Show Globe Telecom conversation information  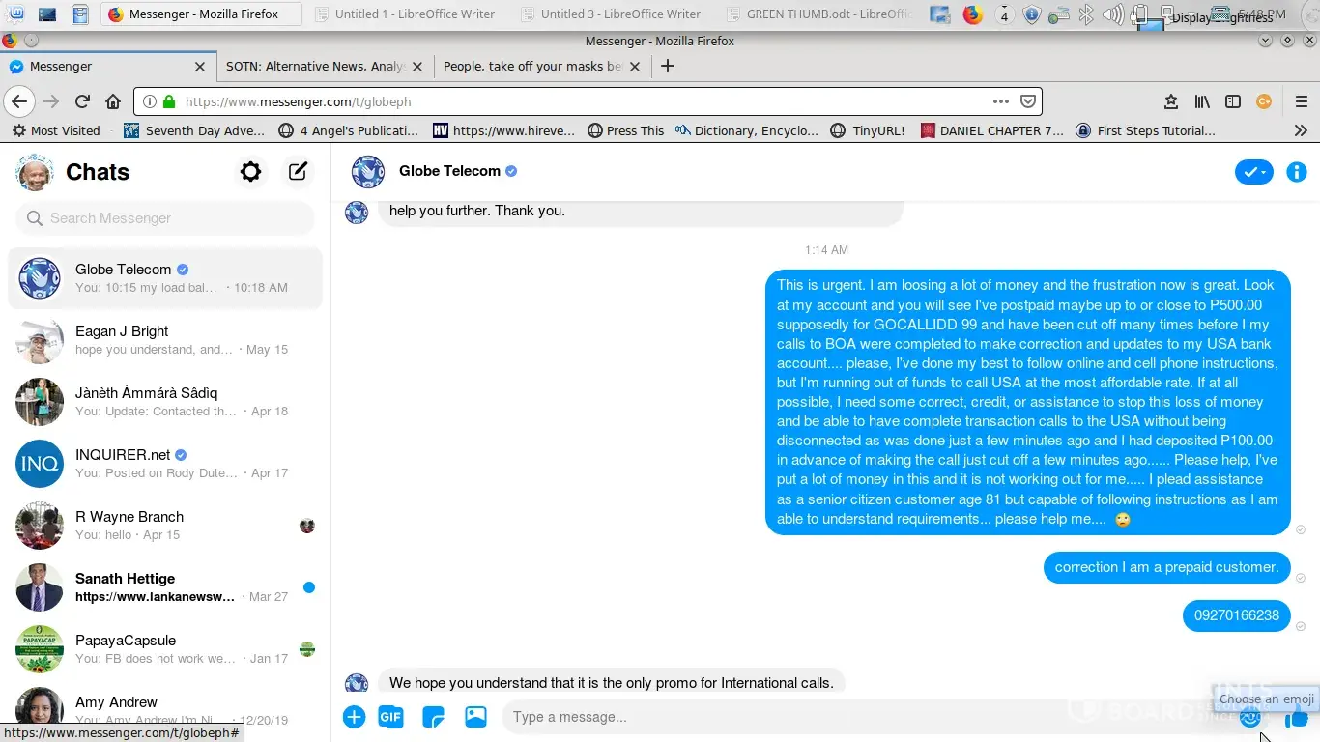(1297, 172)
